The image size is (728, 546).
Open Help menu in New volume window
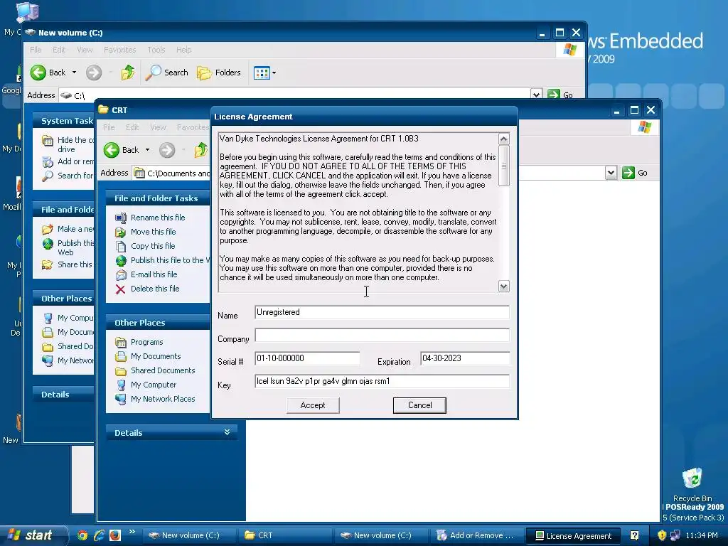(x=184, y=50)
